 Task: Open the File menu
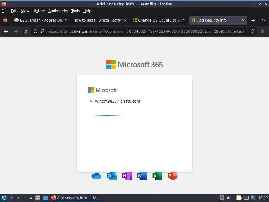[4, 11]
